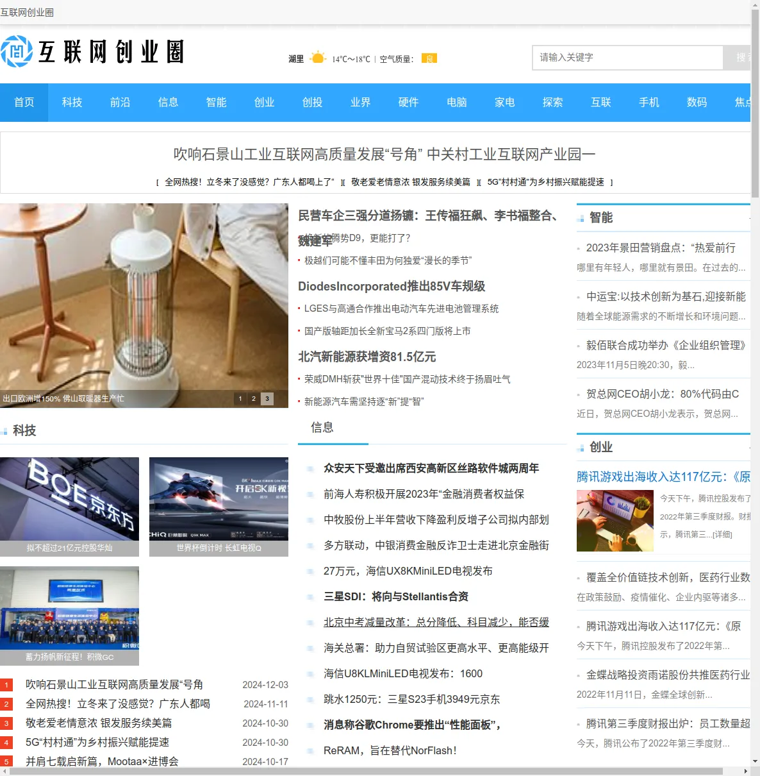Viewport: 760px width, 776px height.
Task: Open 中运宝以技术创新为基石 article
Action: click(666, 296)
